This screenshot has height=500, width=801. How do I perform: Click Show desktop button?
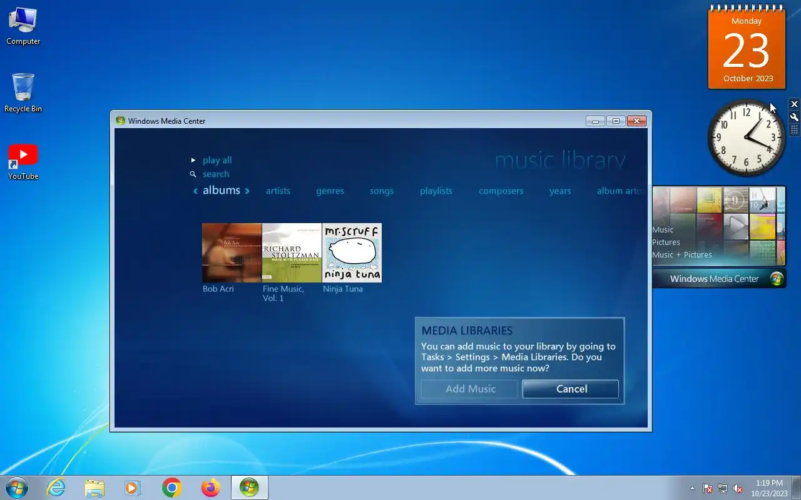tap(796, 487)
